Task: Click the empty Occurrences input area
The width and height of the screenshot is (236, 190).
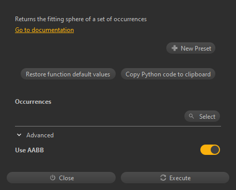Action: (x=99, y=116)
